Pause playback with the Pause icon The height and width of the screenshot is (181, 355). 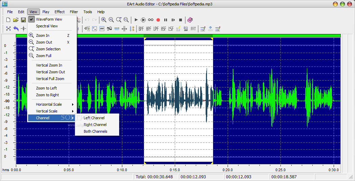click(x=166, y=20)
